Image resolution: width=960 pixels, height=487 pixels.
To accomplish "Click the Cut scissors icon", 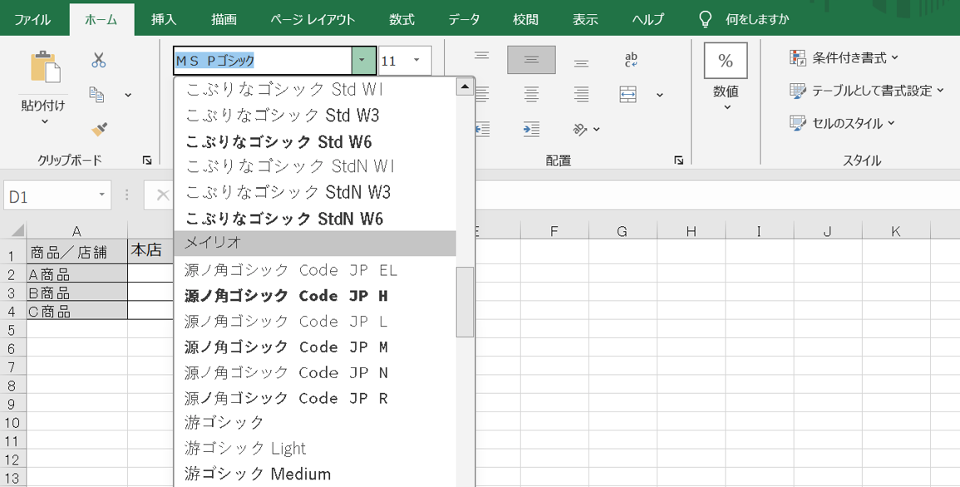I will click(x=99, y=60).
